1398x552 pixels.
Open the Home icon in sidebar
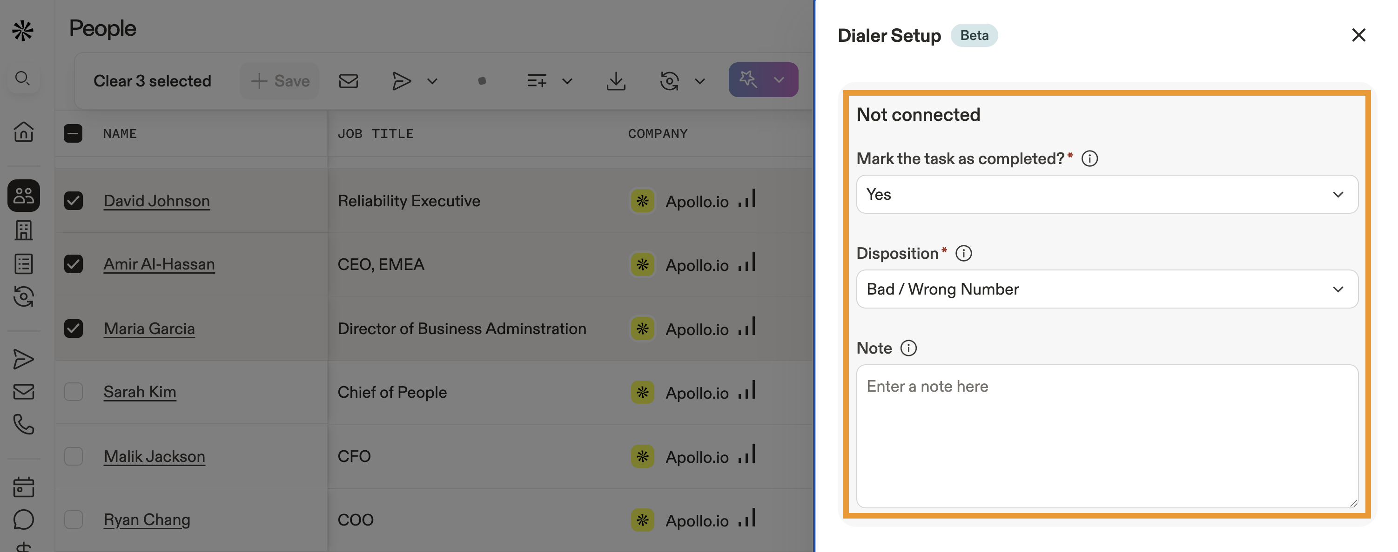pos(23,131)
